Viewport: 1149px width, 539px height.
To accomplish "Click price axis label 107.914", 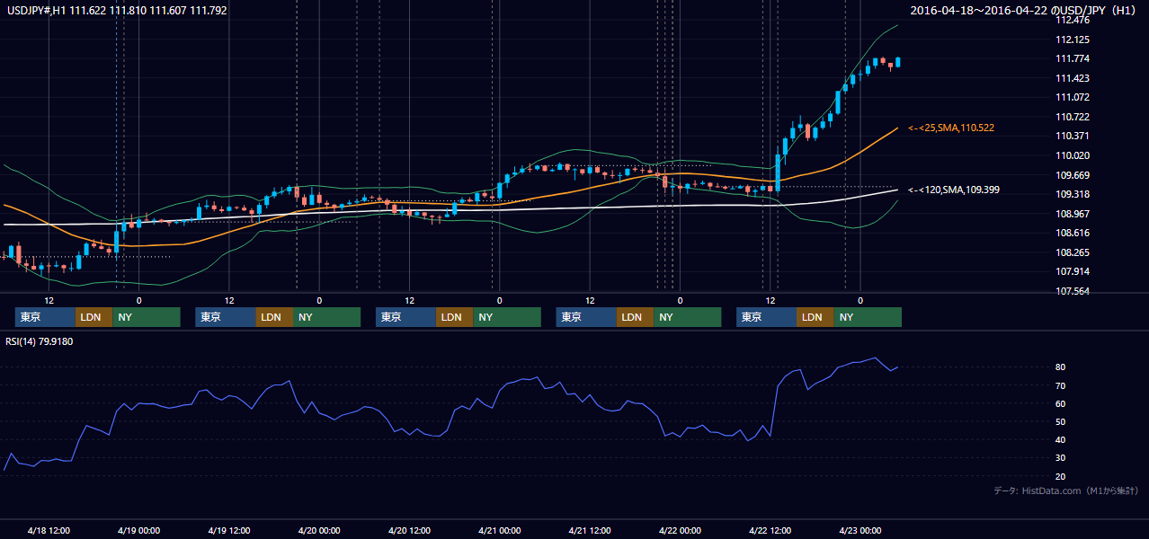I will point(1073,271).
